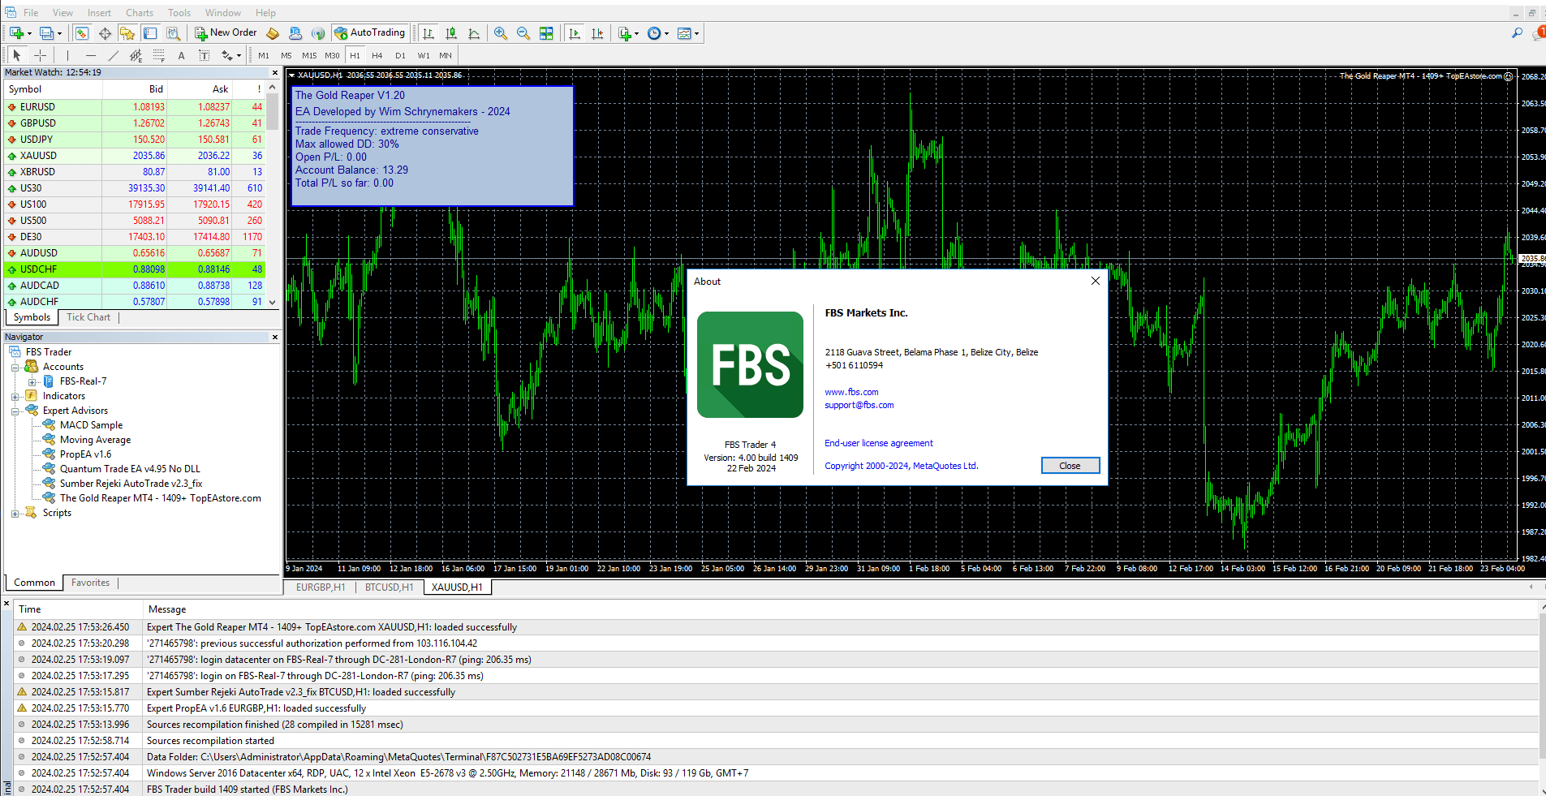The height and width of the screenshot is (796, 1546).
Task: Toggle the Navigator panel icon
Action: [x=127, y=33]
